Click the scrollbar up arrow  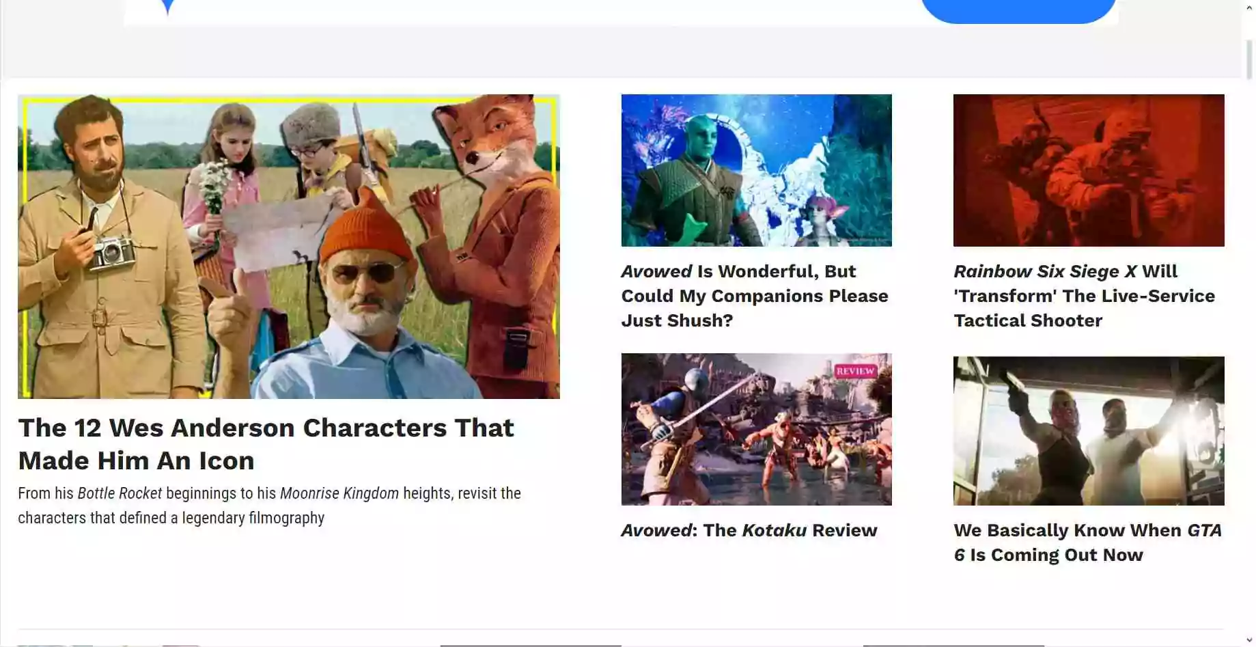coord(1249,7)
